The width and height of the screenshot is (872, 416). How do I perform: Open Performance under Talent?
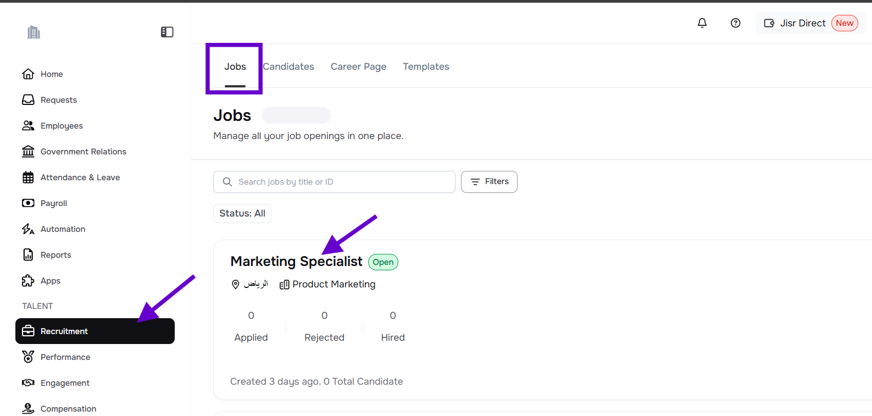pyautogui.click(x=65, y=357)
